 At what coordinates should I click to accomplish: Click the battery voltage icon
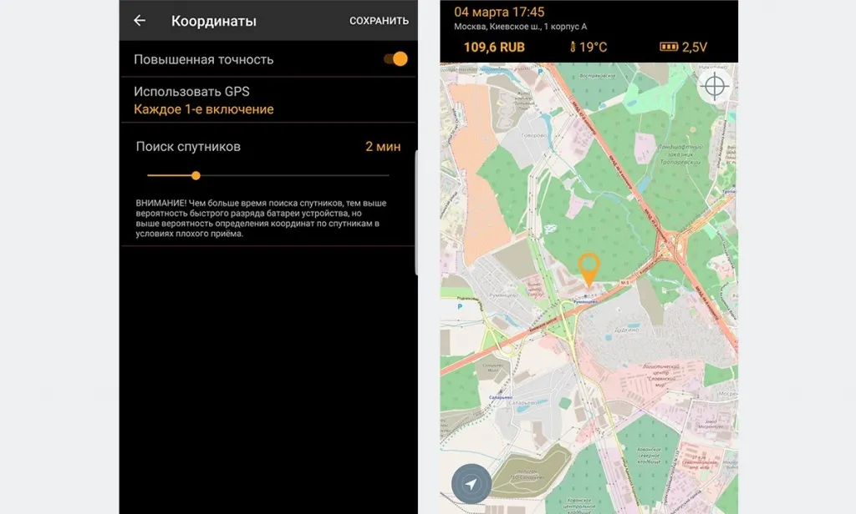tap(669, 47)
